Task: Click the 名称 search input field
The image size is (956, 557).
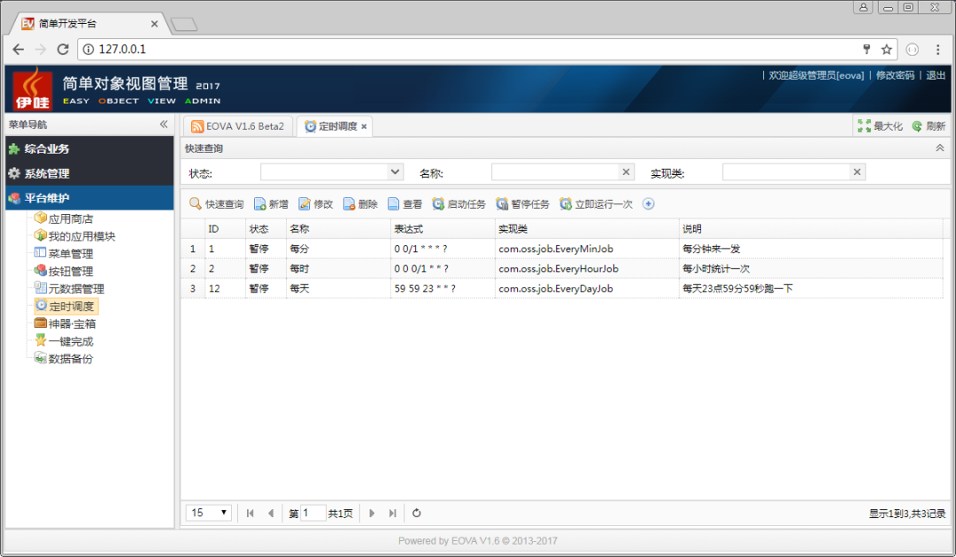Action: (555, 172)
